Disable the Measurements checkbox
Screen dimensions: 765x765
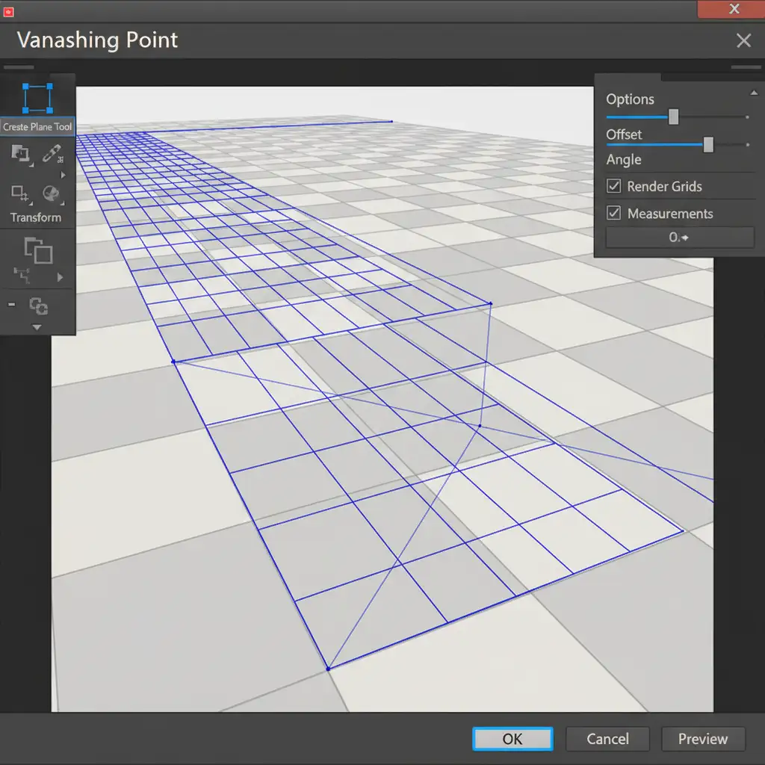coord(614,213)
